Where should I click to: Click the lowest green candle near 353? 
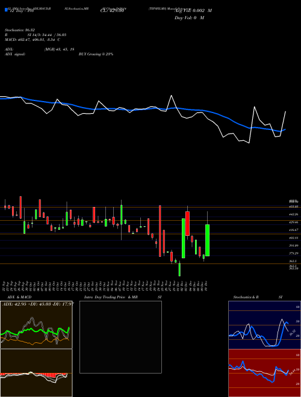click(179, 269)
